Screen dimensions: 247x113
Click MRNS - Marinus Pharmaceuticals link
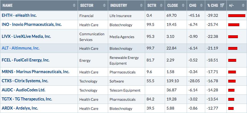click(x=36, y=72)
